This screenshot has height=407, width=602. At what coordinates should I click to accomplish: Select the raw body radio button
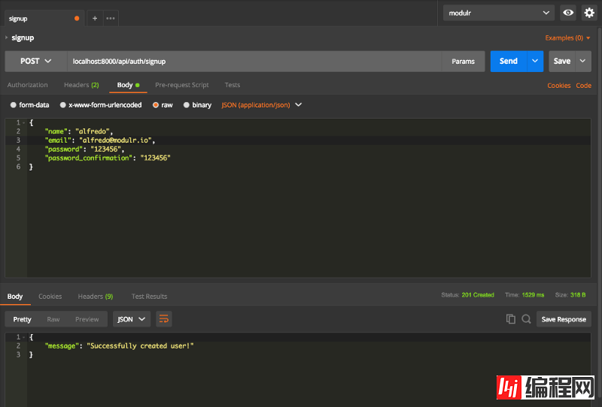pos(156,105)
